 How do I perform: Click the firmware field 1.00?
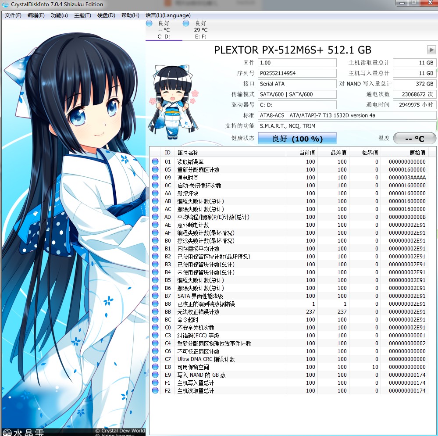(x=297, y=63)
